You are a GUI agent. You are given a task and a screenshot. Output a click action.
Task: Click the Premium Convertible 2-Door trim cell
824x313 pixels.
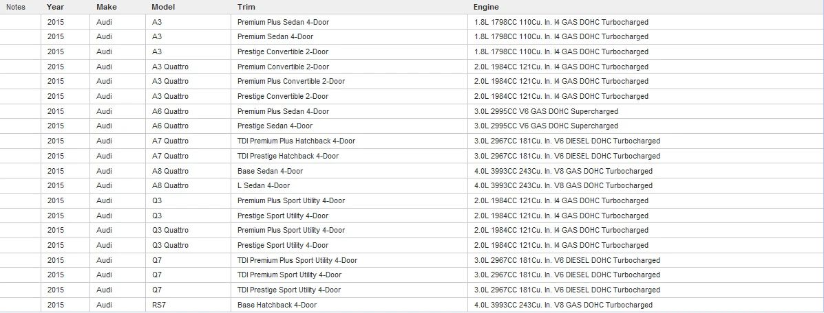pos(283,67)
